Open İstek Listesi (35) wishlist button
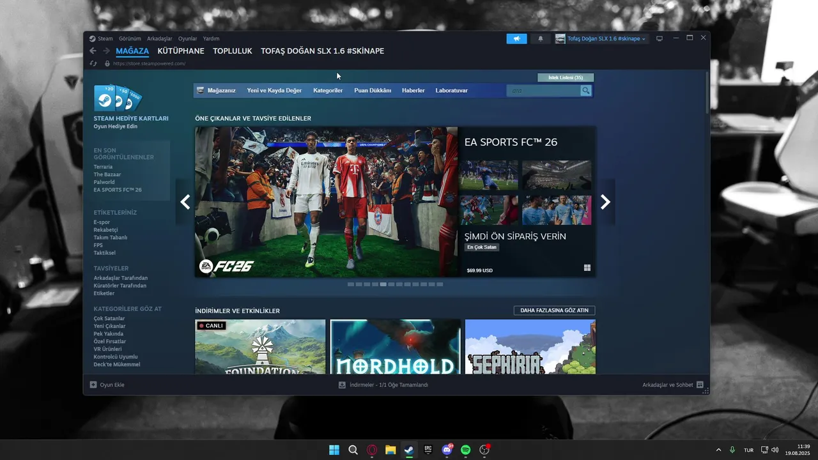The image size is (818, 460). tap(566, 77)
